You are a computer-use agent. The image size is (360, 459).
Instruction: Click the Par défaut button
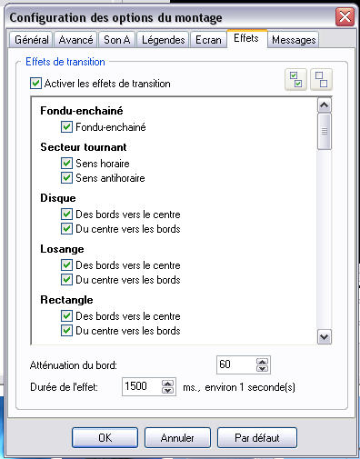pyautogui.click(x=257, y=437)
